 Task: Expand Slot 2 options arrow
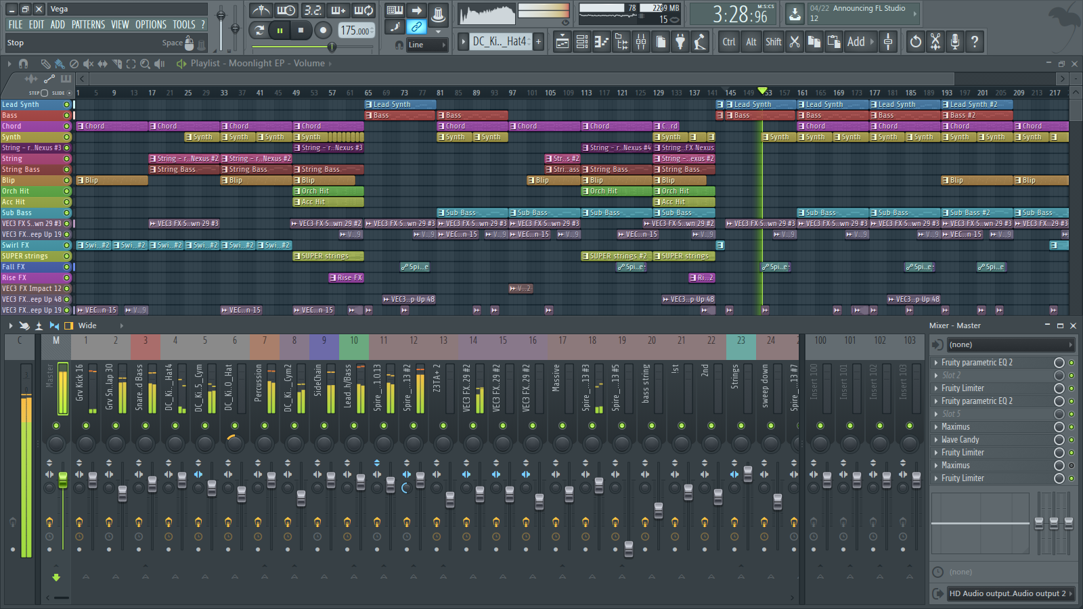(x=936, y=376)
